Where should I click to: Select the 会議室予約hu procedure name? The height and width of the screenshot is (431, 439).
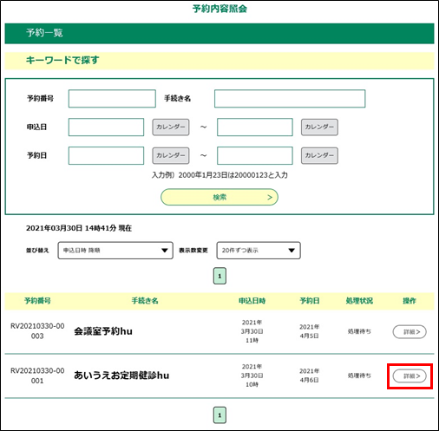tap(103, 331)
